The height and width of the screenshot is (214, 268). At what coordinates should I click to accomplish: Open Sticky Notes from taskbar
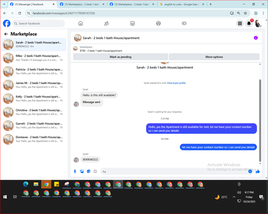[x=56, y=184]
